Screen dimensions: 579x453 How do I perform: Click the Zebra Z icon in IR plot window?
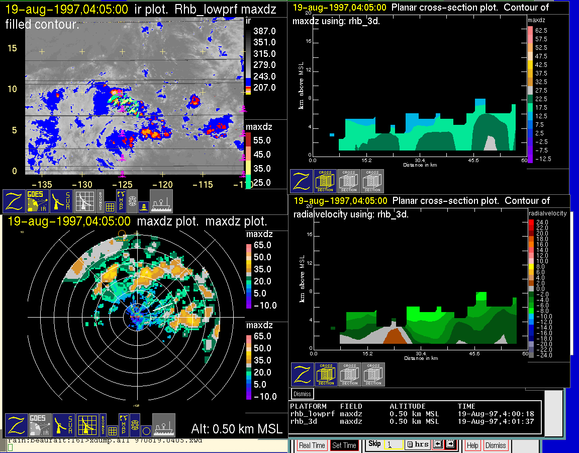[x=14, y=201]
